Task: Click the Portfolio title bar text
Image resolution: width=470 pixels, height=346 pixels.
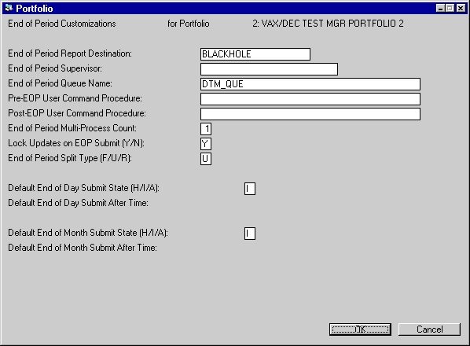Action: tap(35, 9)
